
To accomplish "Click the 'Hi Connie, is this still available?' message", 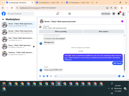I will tap(54, 39).
